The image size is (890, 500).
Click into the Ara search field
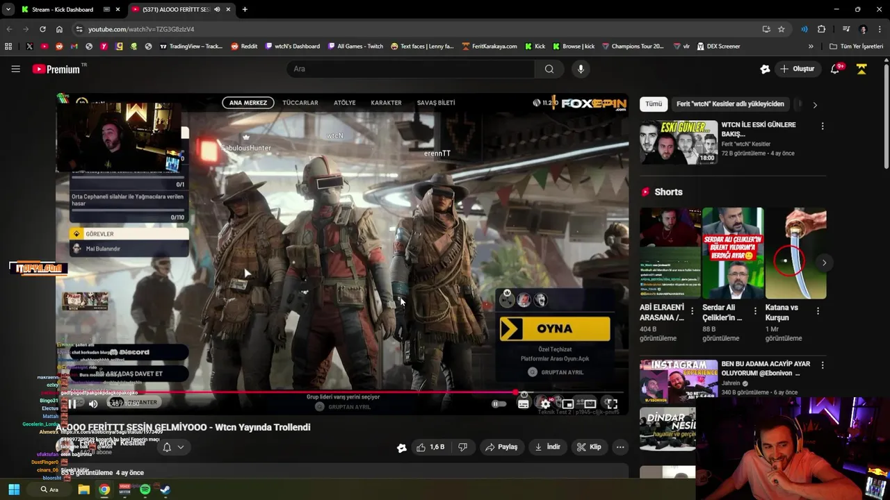click(410, 69)
